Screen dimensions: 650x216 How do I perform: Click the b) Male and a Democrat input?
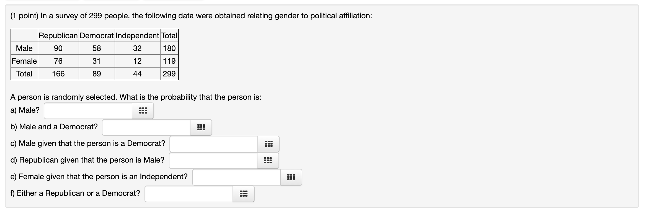pyautogui.click(x=146, y=127)
